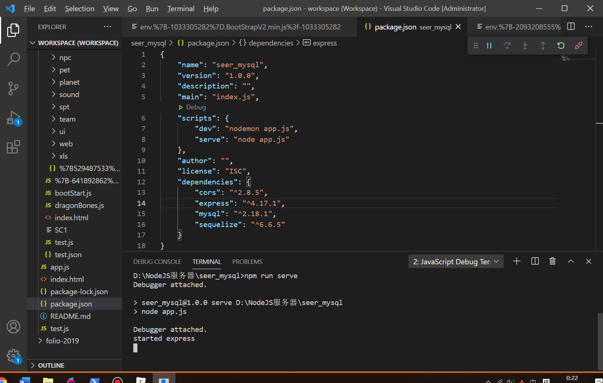Expand the folio-2019 folder
Viewport: 603px width, 383px height.
(x=62, y=341)
